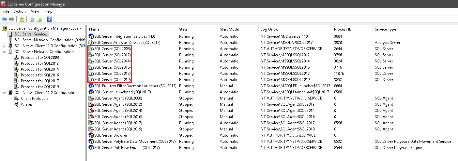Click the Export List toolbar icon
This screenshot has width=458, height=161.
click(39, 19)
